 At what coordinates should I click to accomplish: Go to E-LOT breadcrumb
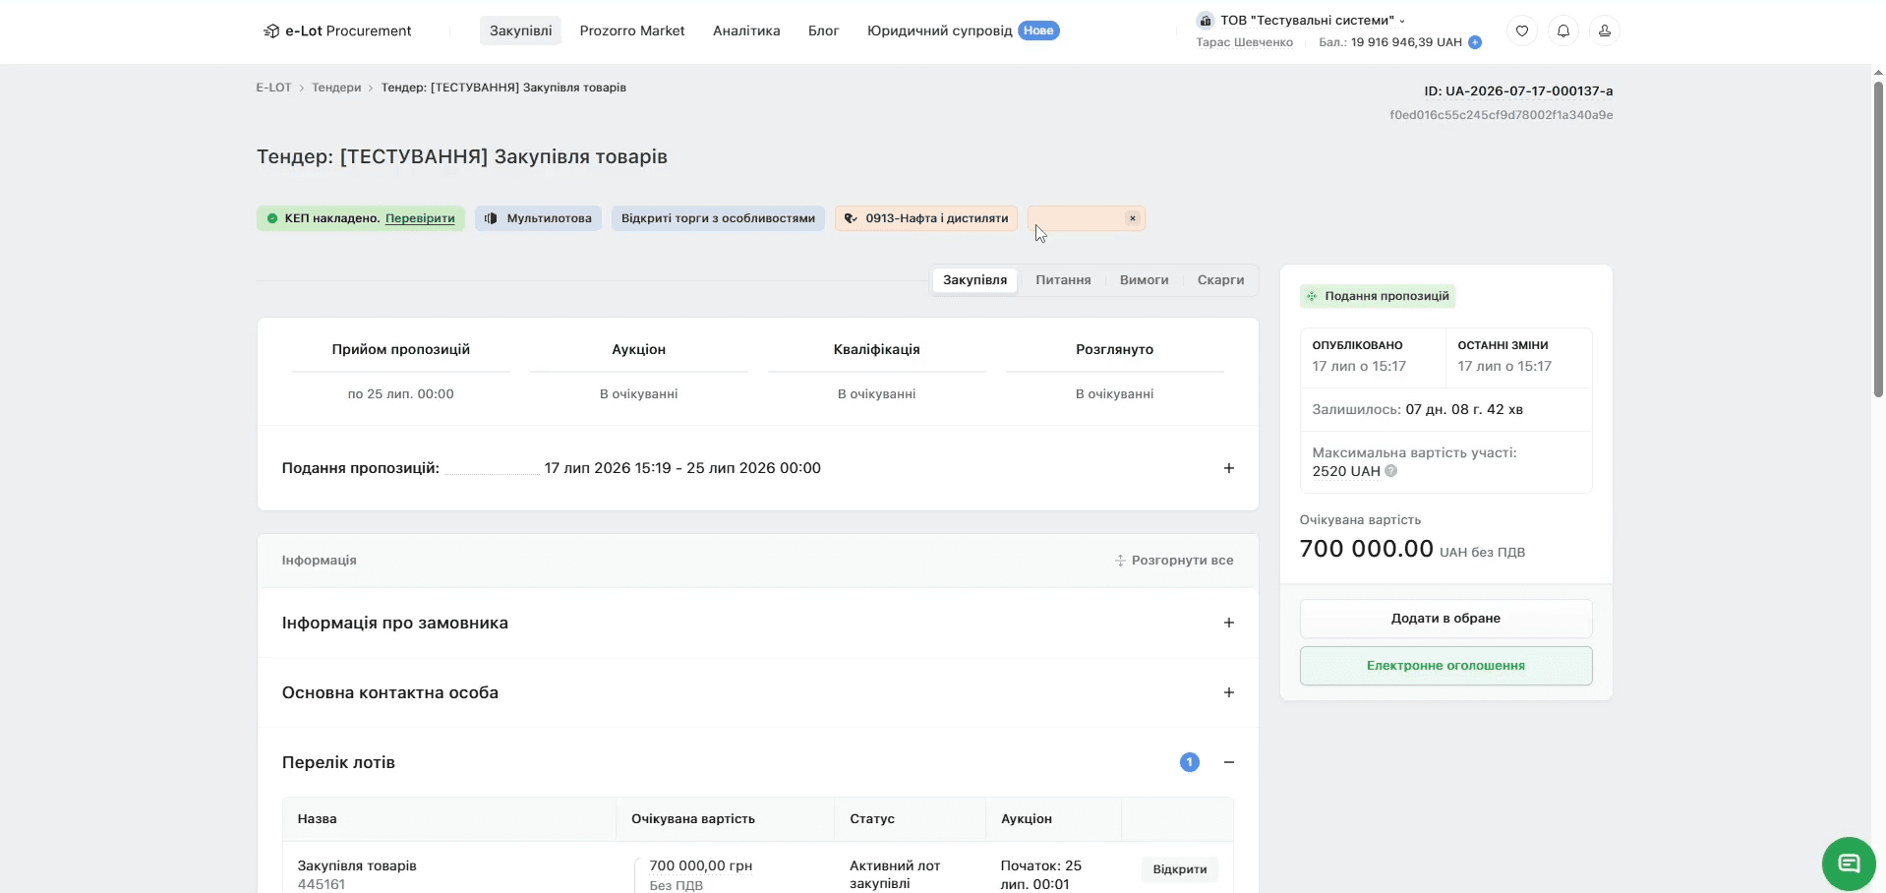pyautogui.click(x=273, y=88)
